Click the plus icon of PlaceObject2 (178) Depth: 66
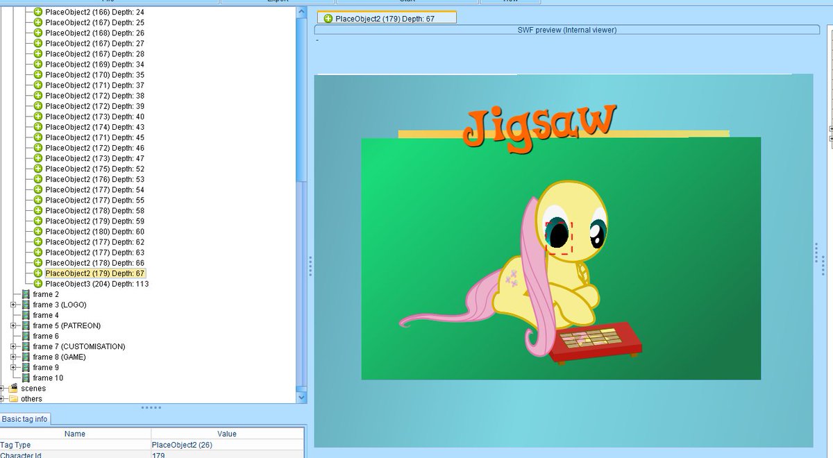The image size is (833, 458). (x=38, y=262)
